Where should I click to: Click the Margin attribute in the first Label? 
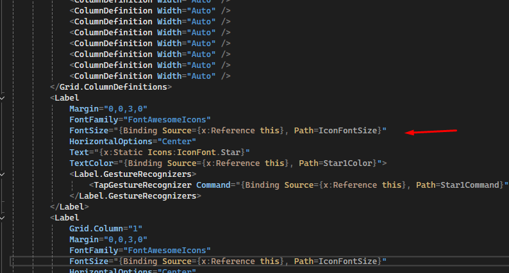(x=108, y=108)
